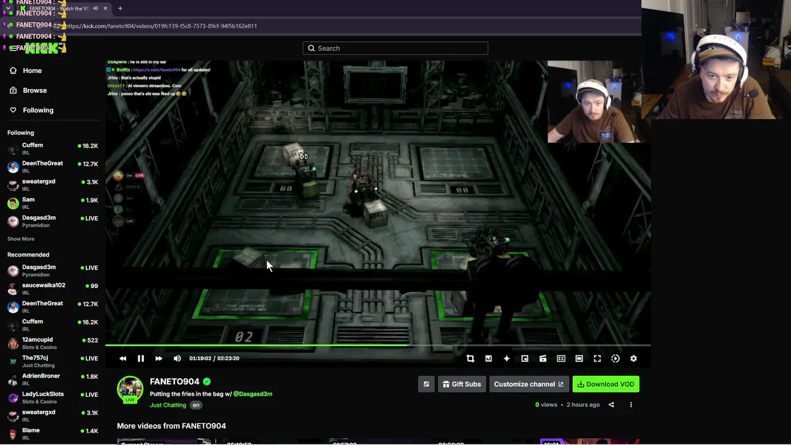
Task: Open the browser tab list dropdown
Action: coord(7,8)
